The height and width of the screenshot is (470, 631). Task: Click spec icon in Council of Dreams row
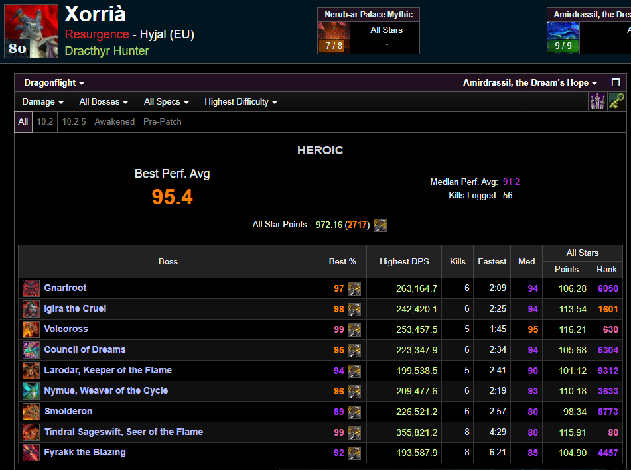pos(354,350)
